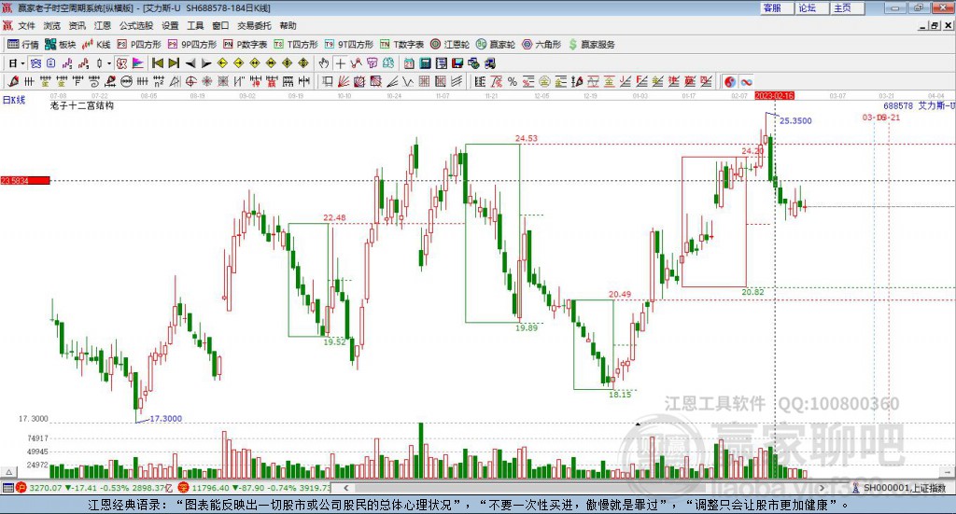Click the 3270.07 index value in status bar
Image resolution: width=956 pixels, height=514 pixels.
(45, 488)
